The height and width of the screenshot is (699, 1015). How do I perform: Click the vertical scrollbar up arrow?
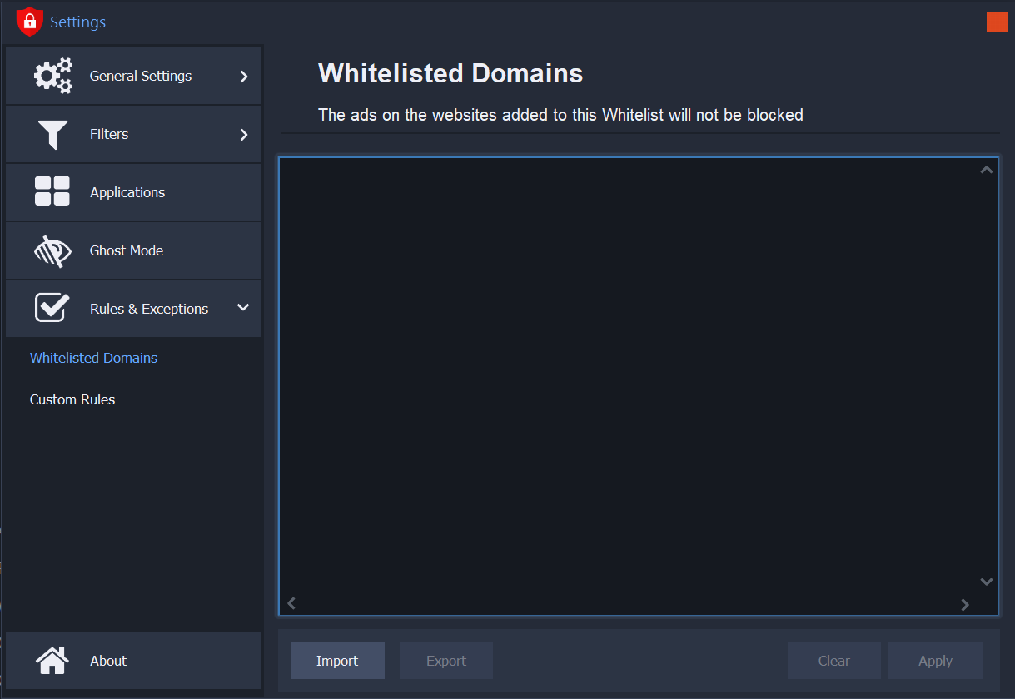[987, 170]
